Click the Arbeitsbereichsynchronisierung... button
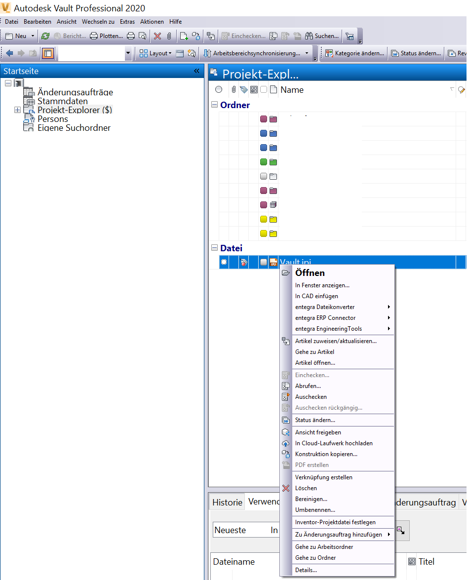This screenshot has width=468, height=580. (252, 53)
